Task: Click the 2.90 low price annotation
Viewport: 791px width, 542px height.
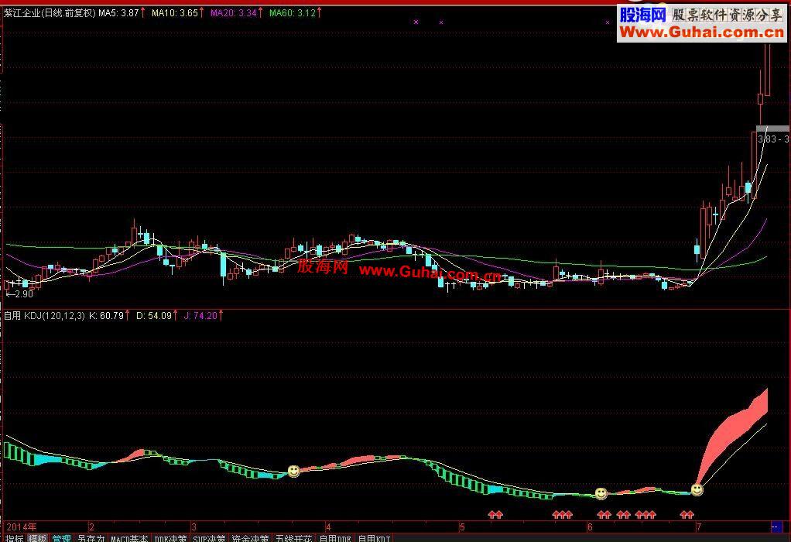Action: 19,293
